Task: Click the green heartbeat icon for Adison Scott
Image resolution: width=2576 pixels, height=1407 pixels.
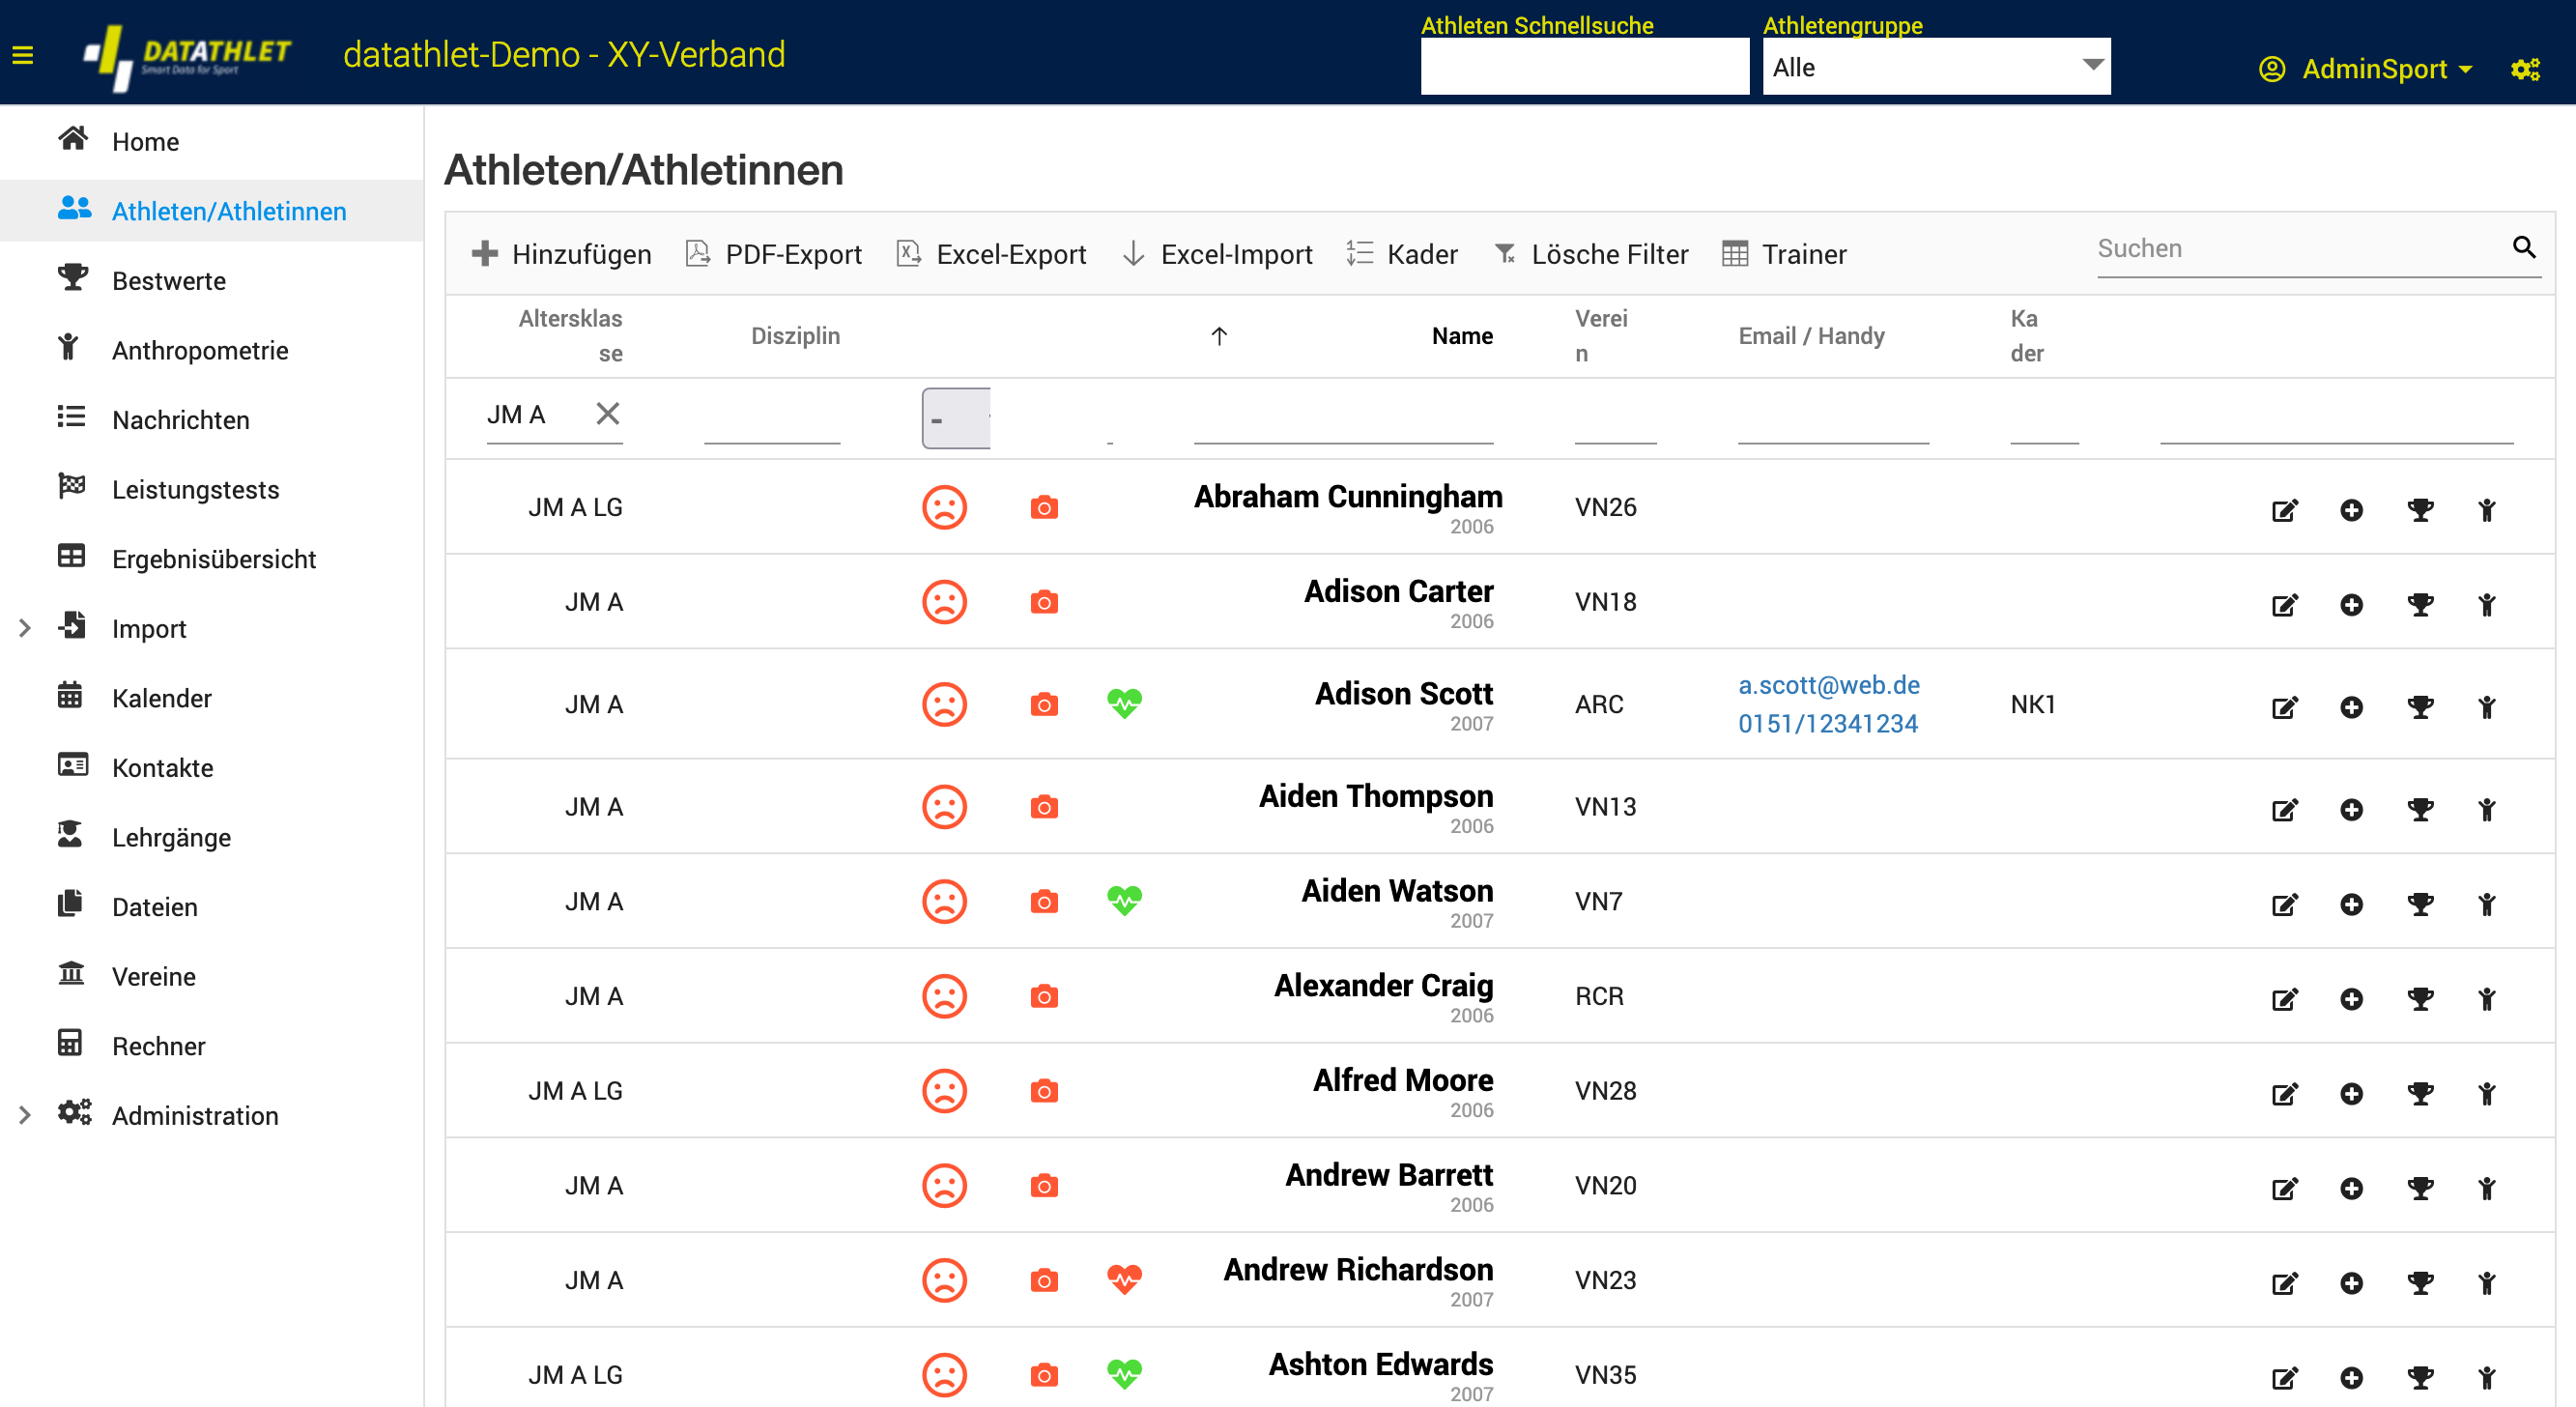Action: tap(1124, 704)
